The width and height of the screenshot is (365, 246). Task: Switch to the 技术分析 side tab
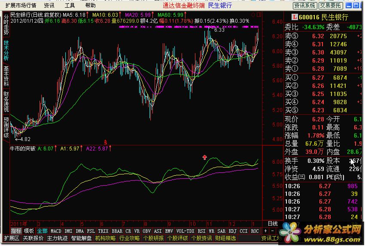[x=6, y=51]
